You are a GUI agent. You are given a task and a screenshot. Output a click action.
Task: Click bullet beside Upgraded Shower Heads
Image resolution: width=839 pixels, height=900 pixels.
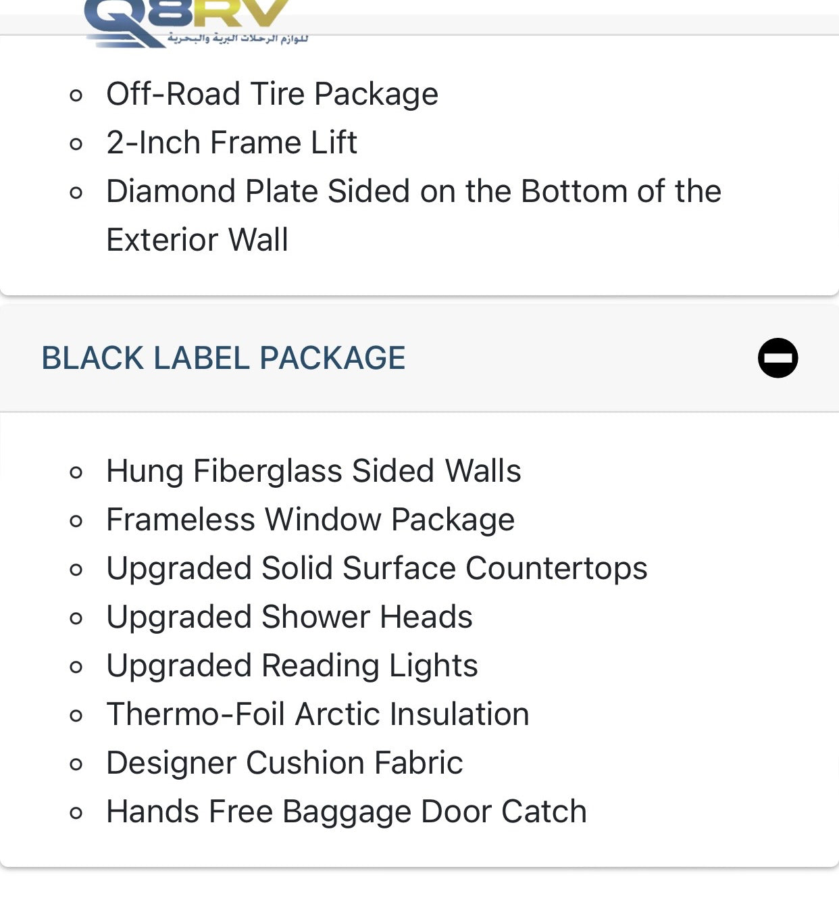point(76,618)
